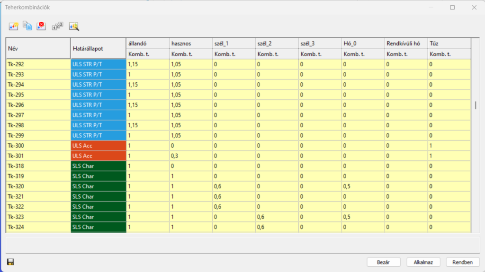The width and height of the screenshot is (485, 272).
Task: Click the Név column header
Action: tap(38, 48)
